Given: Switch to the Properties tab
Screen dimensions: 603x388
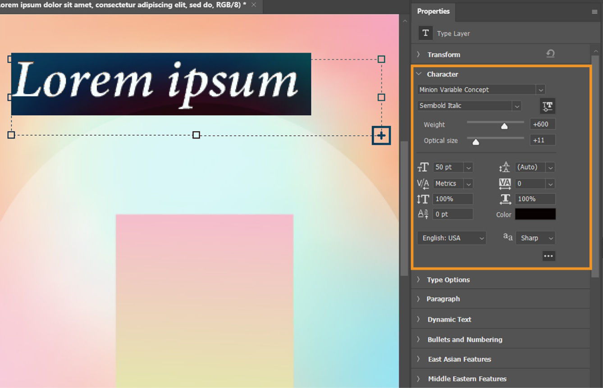Looking at the screenshot, I should [x=433, y=11].
